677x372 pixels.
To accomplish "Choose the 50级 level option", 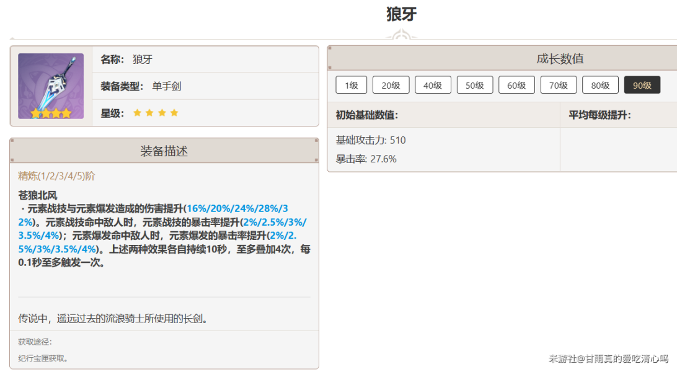I will (x=475, y=86).
